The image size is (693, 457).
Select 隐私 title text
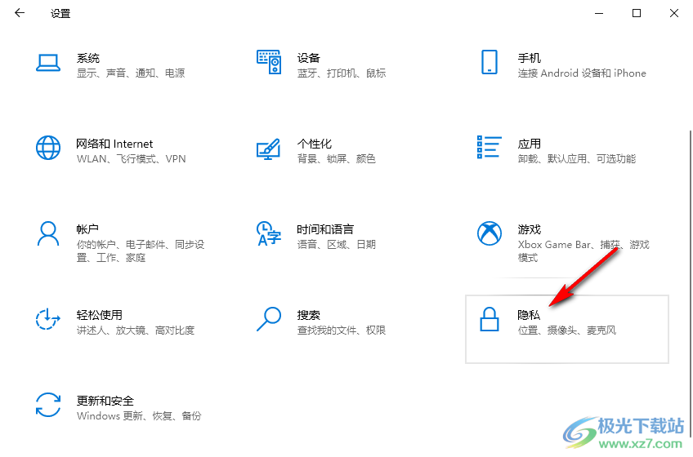tap(529, 315)
